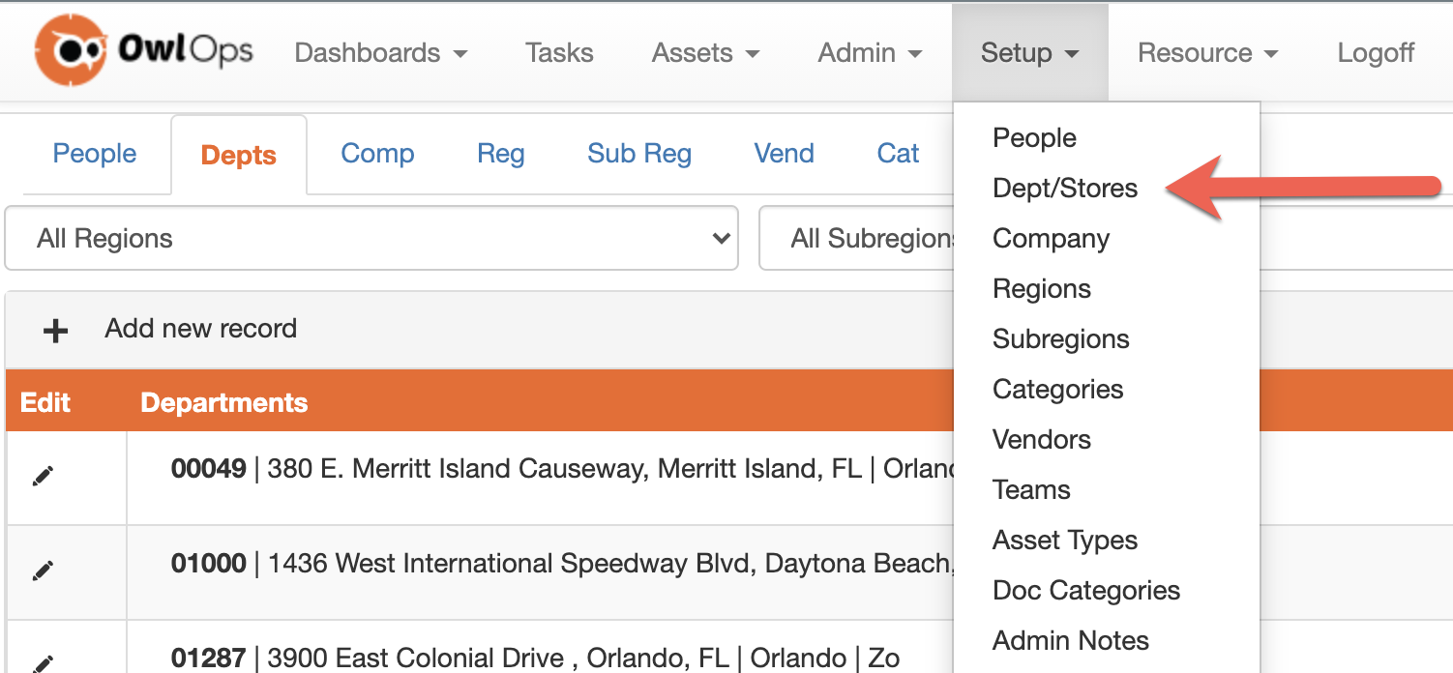Screen dimensions: 1453x673
Task: Open the All Regions filter dropdown
Action: coord(371,239)
